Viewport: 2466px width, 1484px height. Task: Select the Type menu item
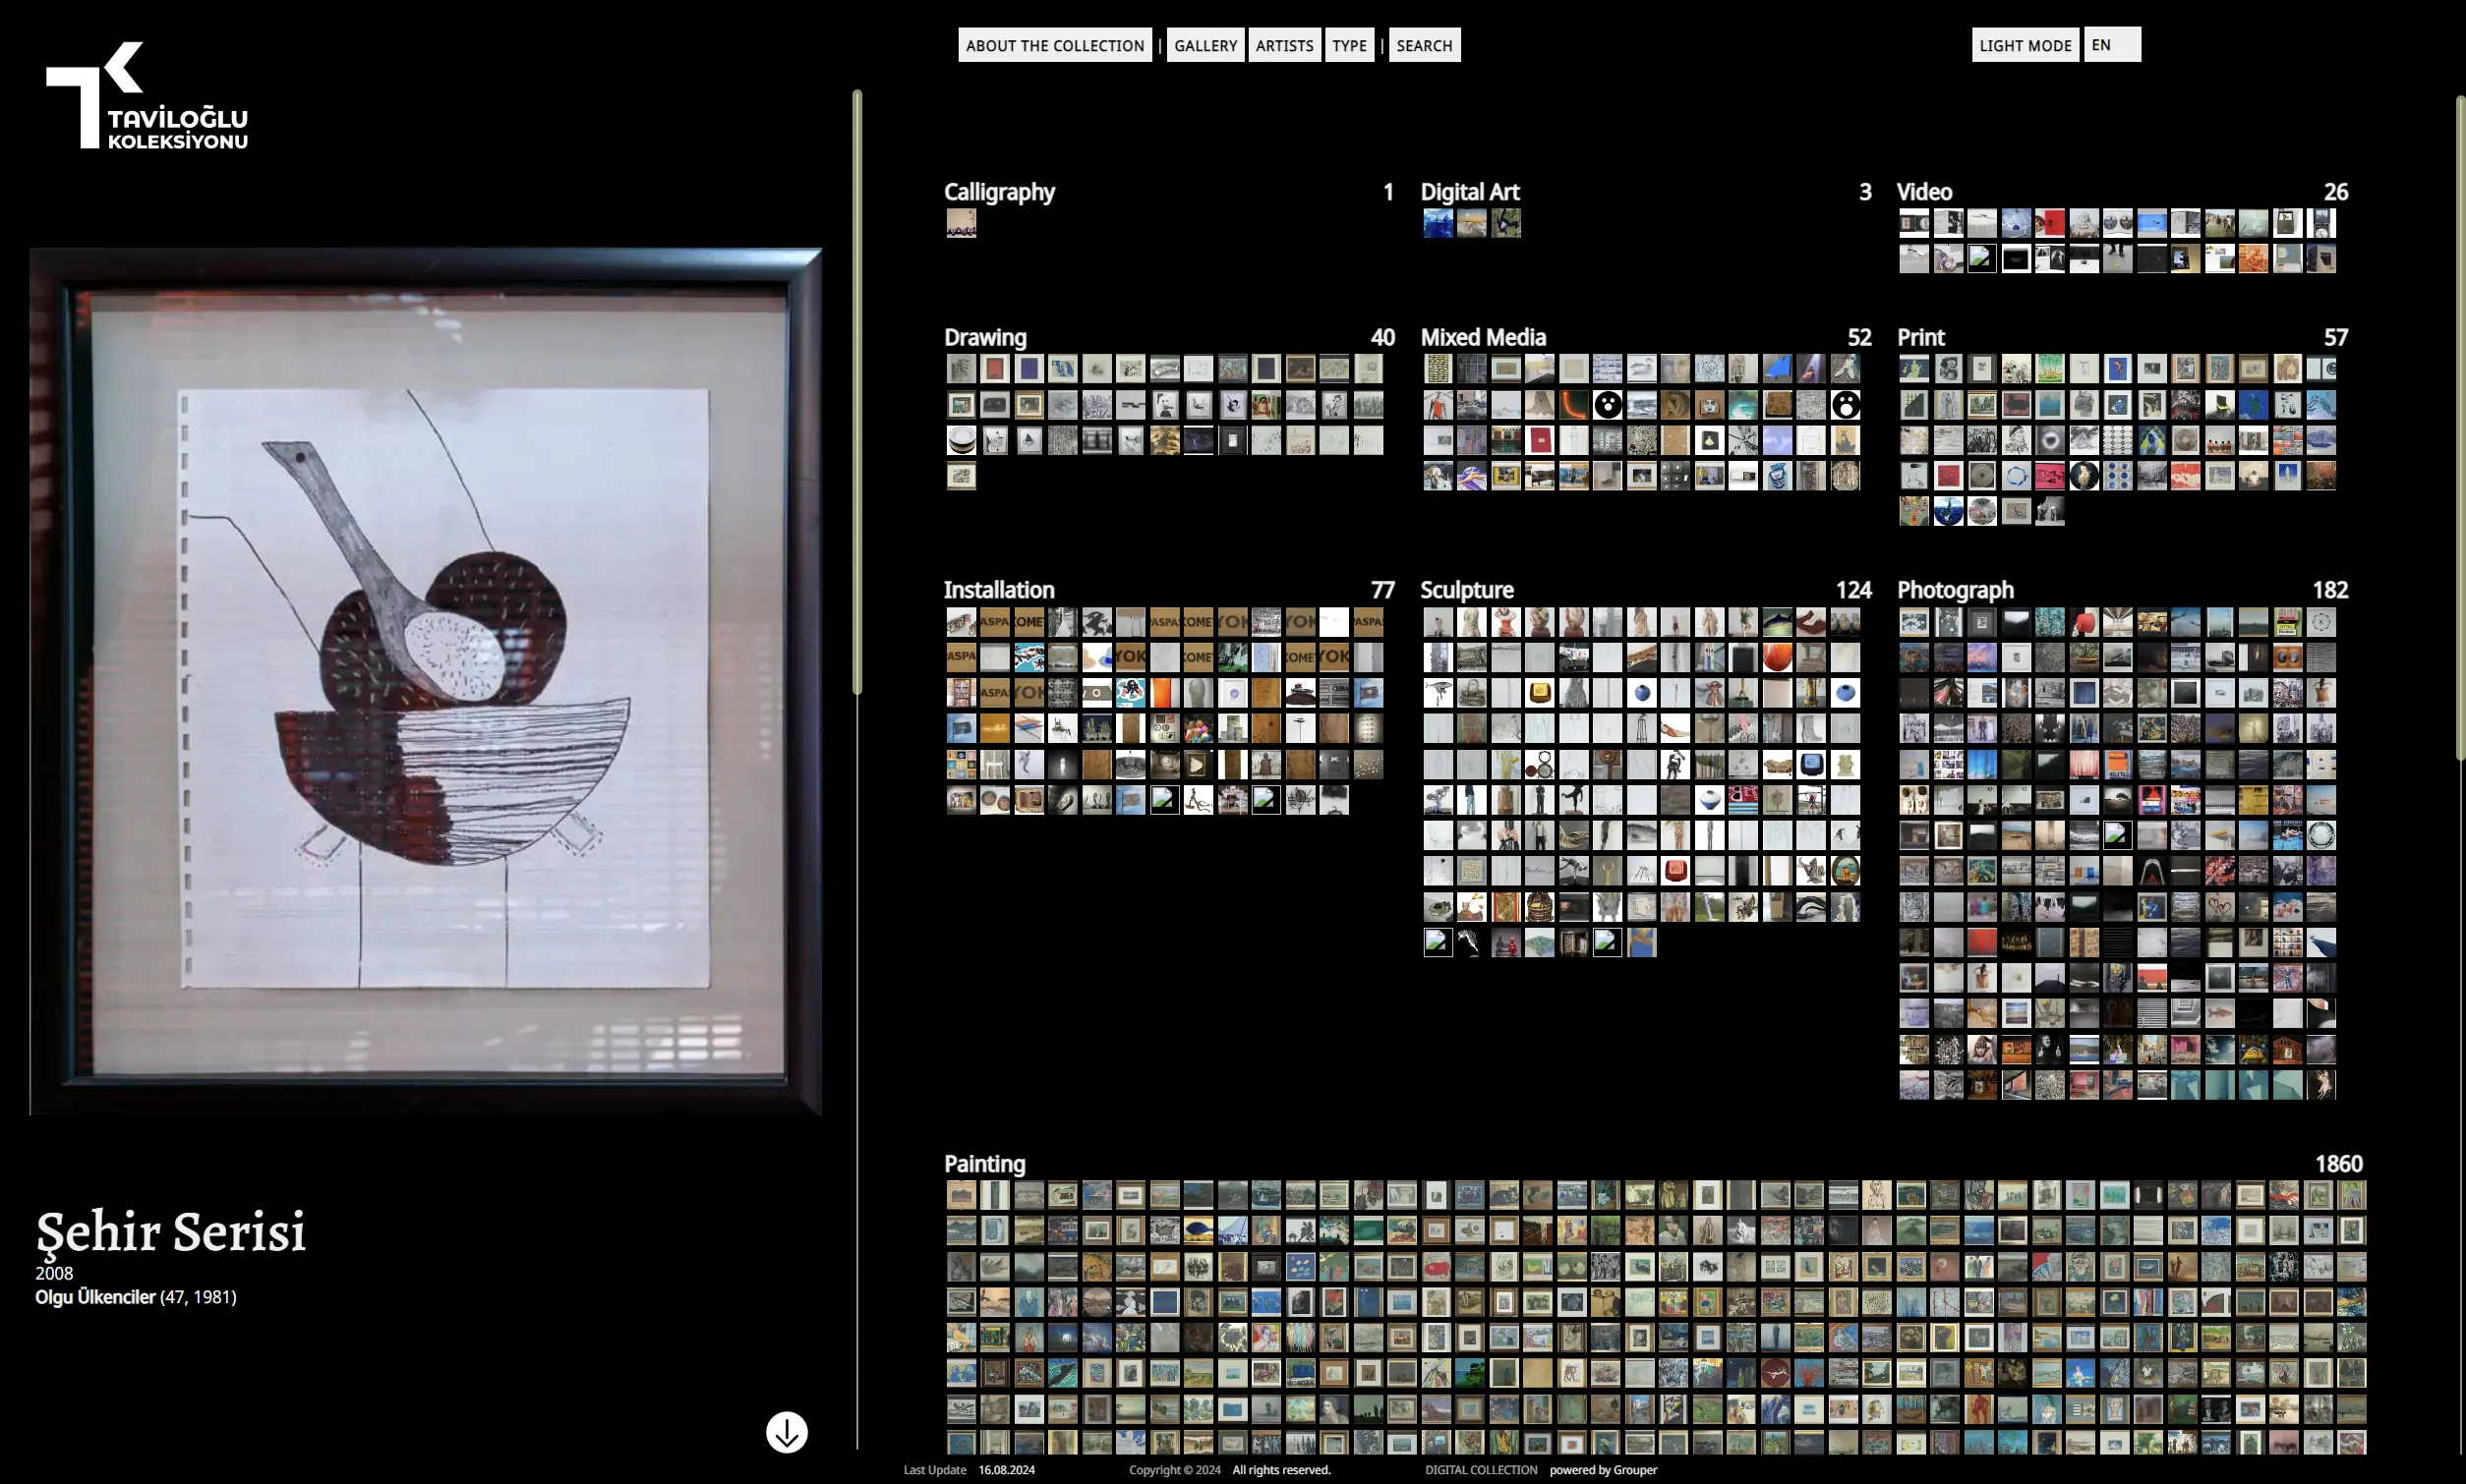pos(1349,45)
